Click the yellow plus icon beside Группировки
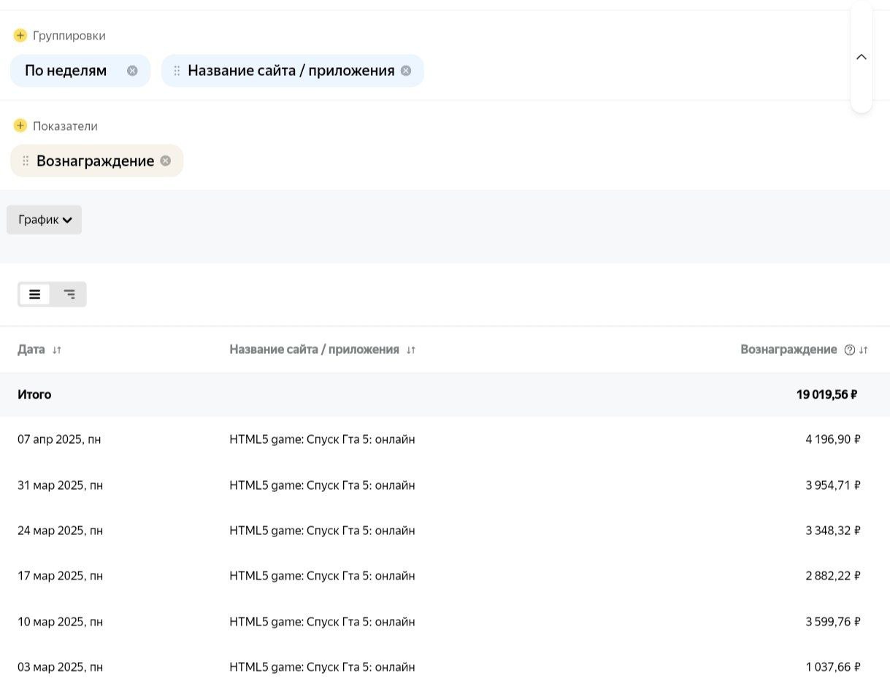This screenshot has width=890, height=689. coord(20,36)
